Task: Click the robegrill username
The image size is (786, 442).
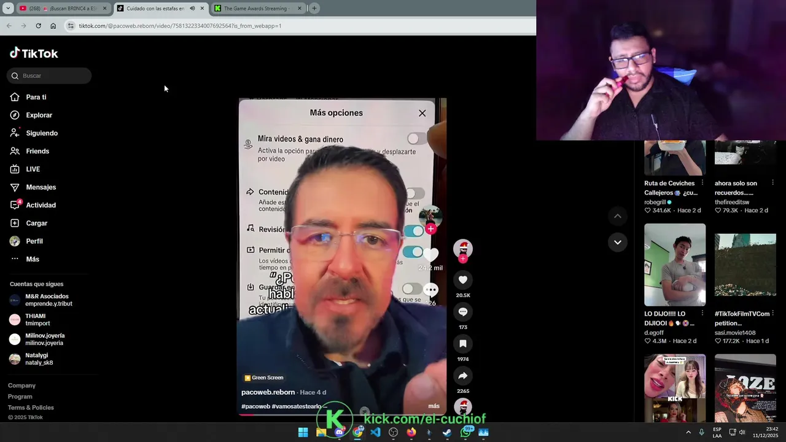Action: (x=655, y=202)
